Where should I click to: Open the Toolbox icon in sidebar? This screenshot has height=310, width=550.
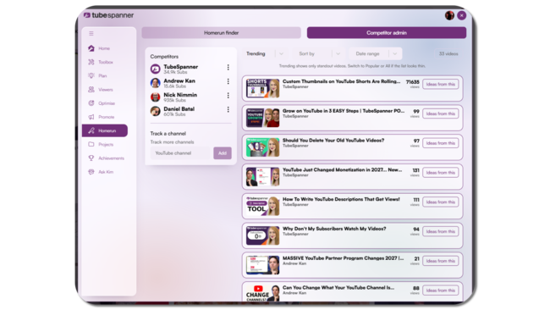coord(91,62)
